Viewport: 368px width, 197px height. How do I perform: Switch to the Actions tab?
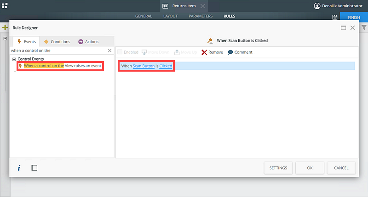point(88,42)
